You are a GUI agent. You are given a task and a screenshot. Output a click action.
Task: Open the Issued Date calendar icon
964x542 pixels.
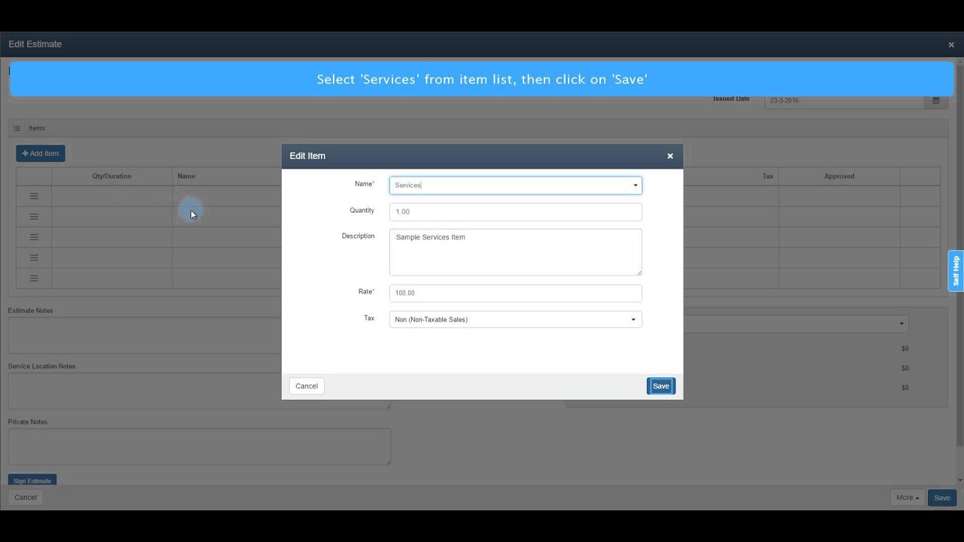pyautogui.click(x=936, y=100)
